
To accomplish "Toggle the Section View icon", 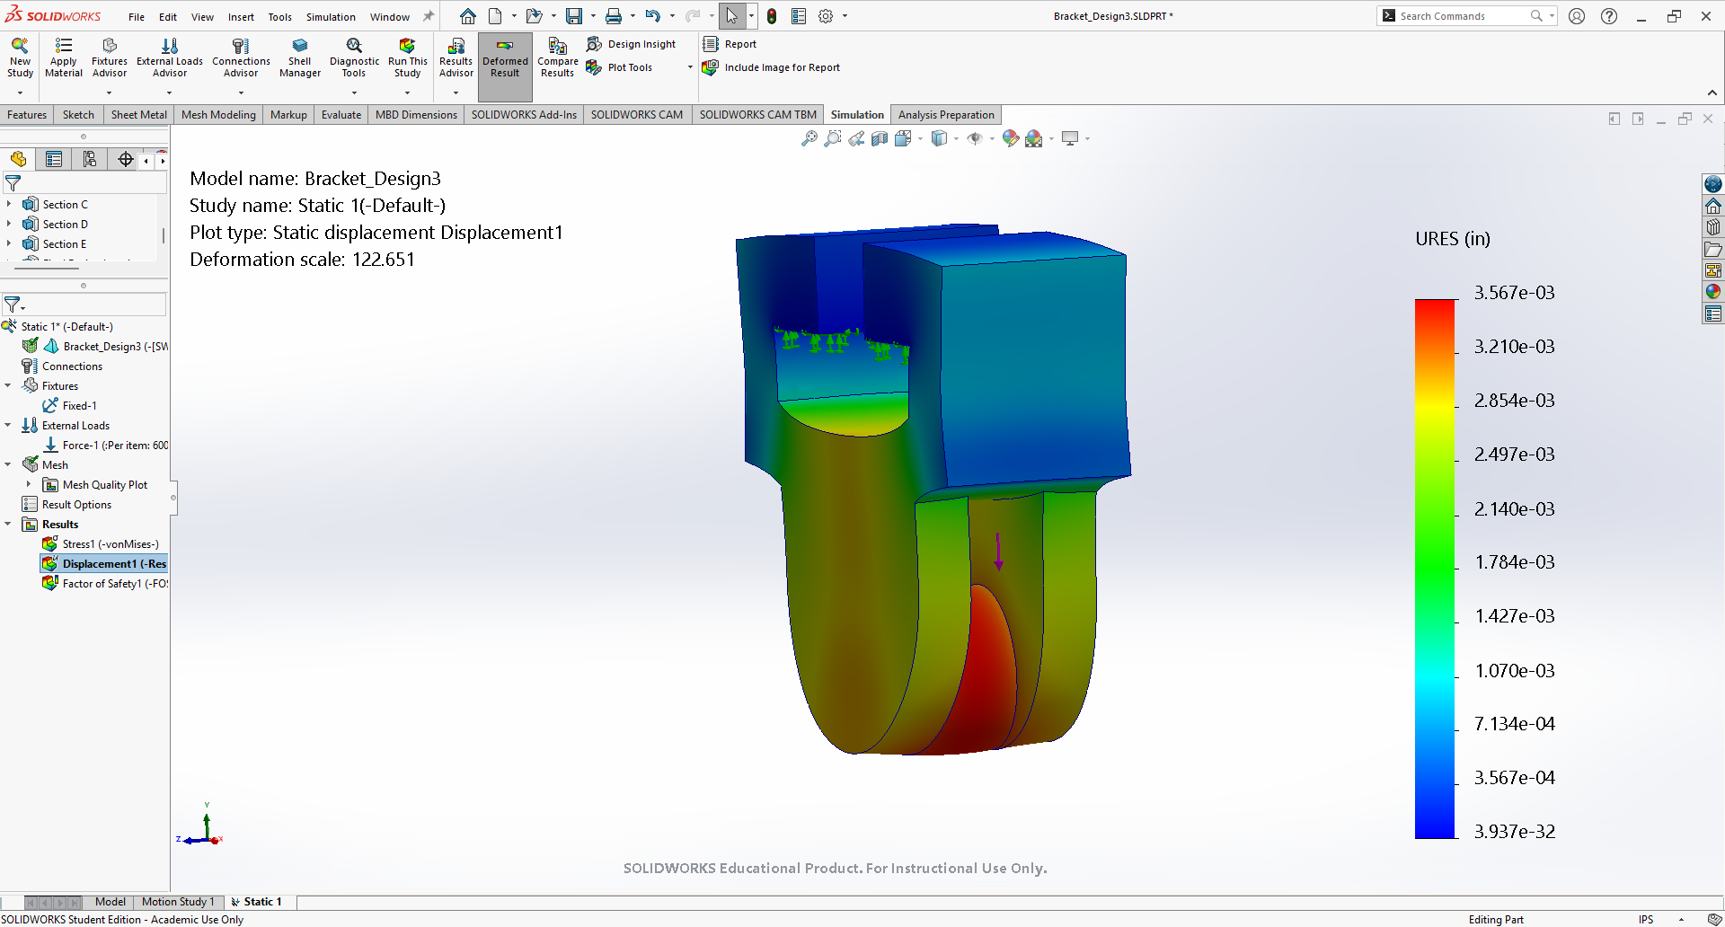I will (880, 138).
